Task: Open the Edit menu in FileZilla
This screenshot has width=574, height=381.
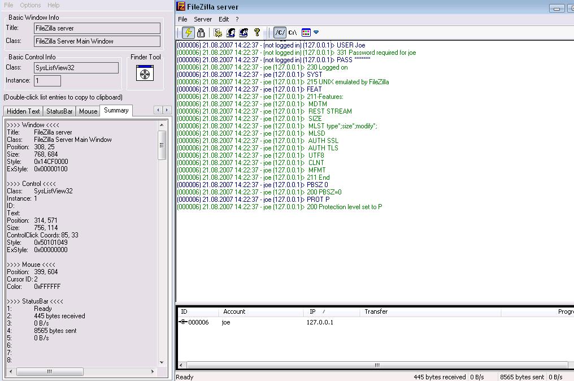Action: (224, 19)
